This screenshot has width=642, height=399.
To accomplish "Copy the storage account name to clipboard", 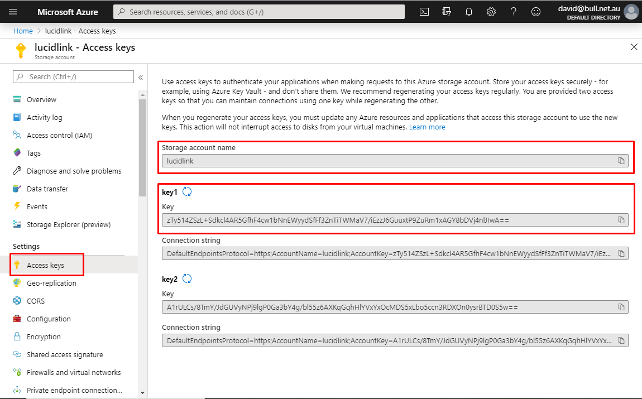I will click(x=621, y=161).
